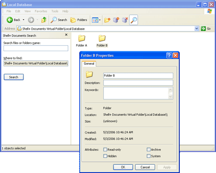
Task: Enable the System checkbox
Action: click(x=148, y=156)
